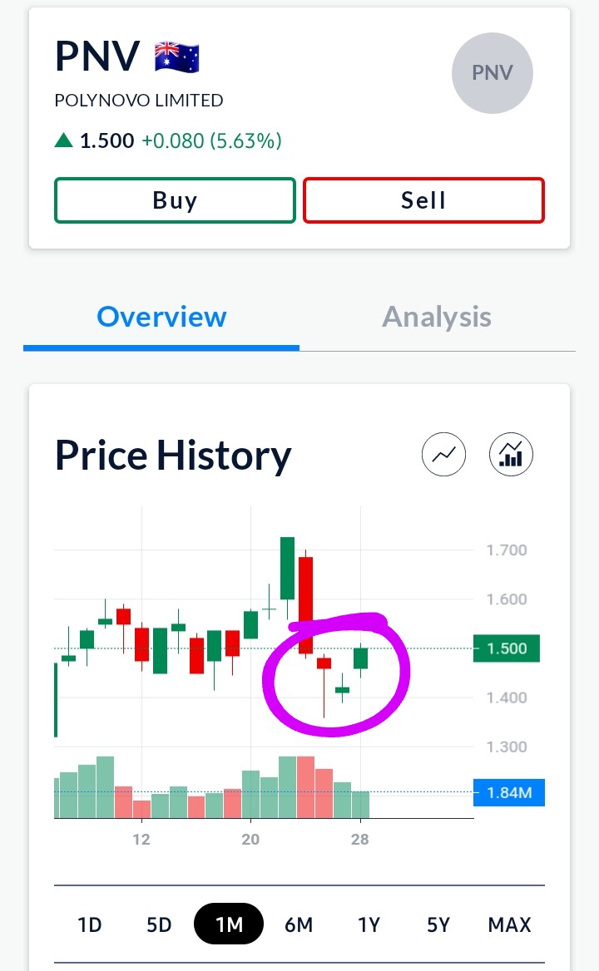Image resolution: width=599 pixels, height=971 pixels.
Task: Click the blue 1.84M volume label
Action: click(508, 793)
